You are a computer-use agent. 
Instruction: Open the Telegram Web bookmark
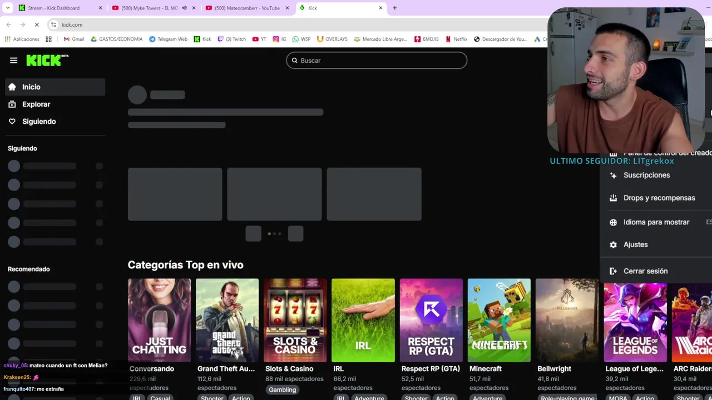point(168,39)
